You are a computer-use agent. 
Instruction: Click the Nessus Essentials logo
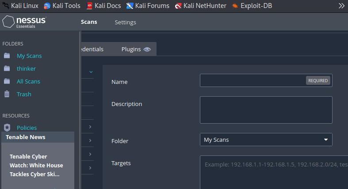click(x=24, y=22)
